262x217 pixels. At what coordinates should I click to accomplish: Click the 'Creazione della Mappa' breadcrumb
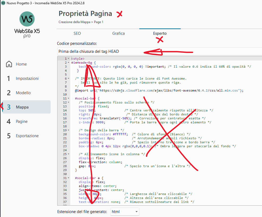pos(74,22)
